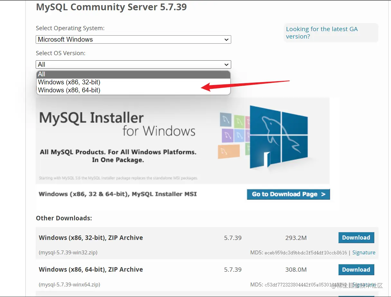Download the Windows 32-bit ZIP Archive

(356, 237)
